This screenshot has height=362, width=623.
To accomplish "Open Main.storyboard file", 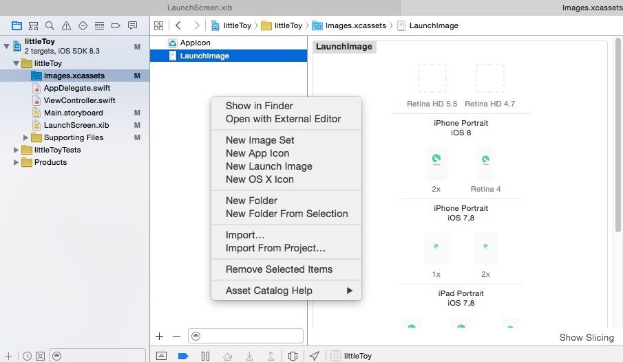I will 75,113.
